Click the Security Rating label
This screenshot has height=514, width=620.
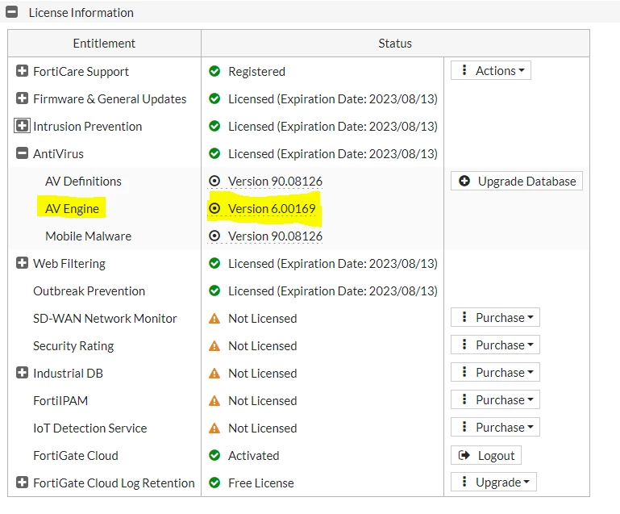pos(73,346)
